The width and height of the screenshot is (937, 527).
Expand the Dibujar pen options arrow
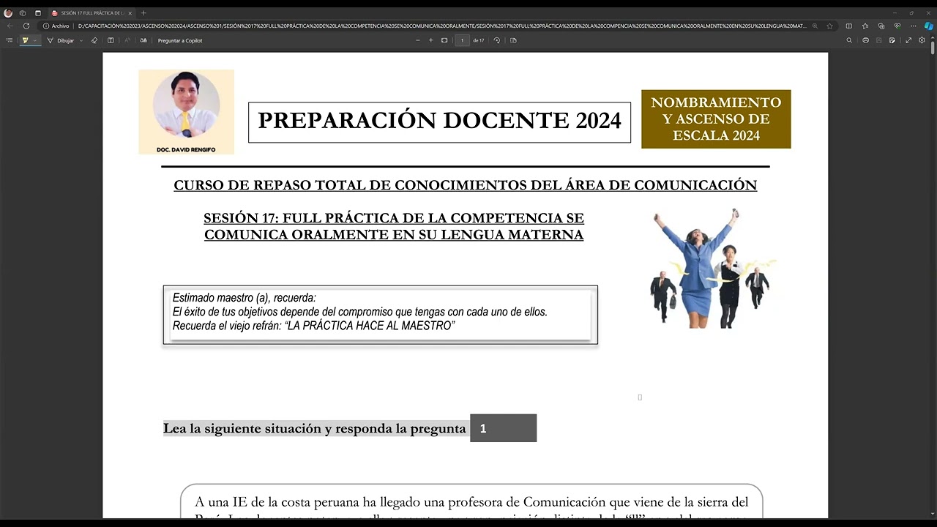tap(81, 40)
